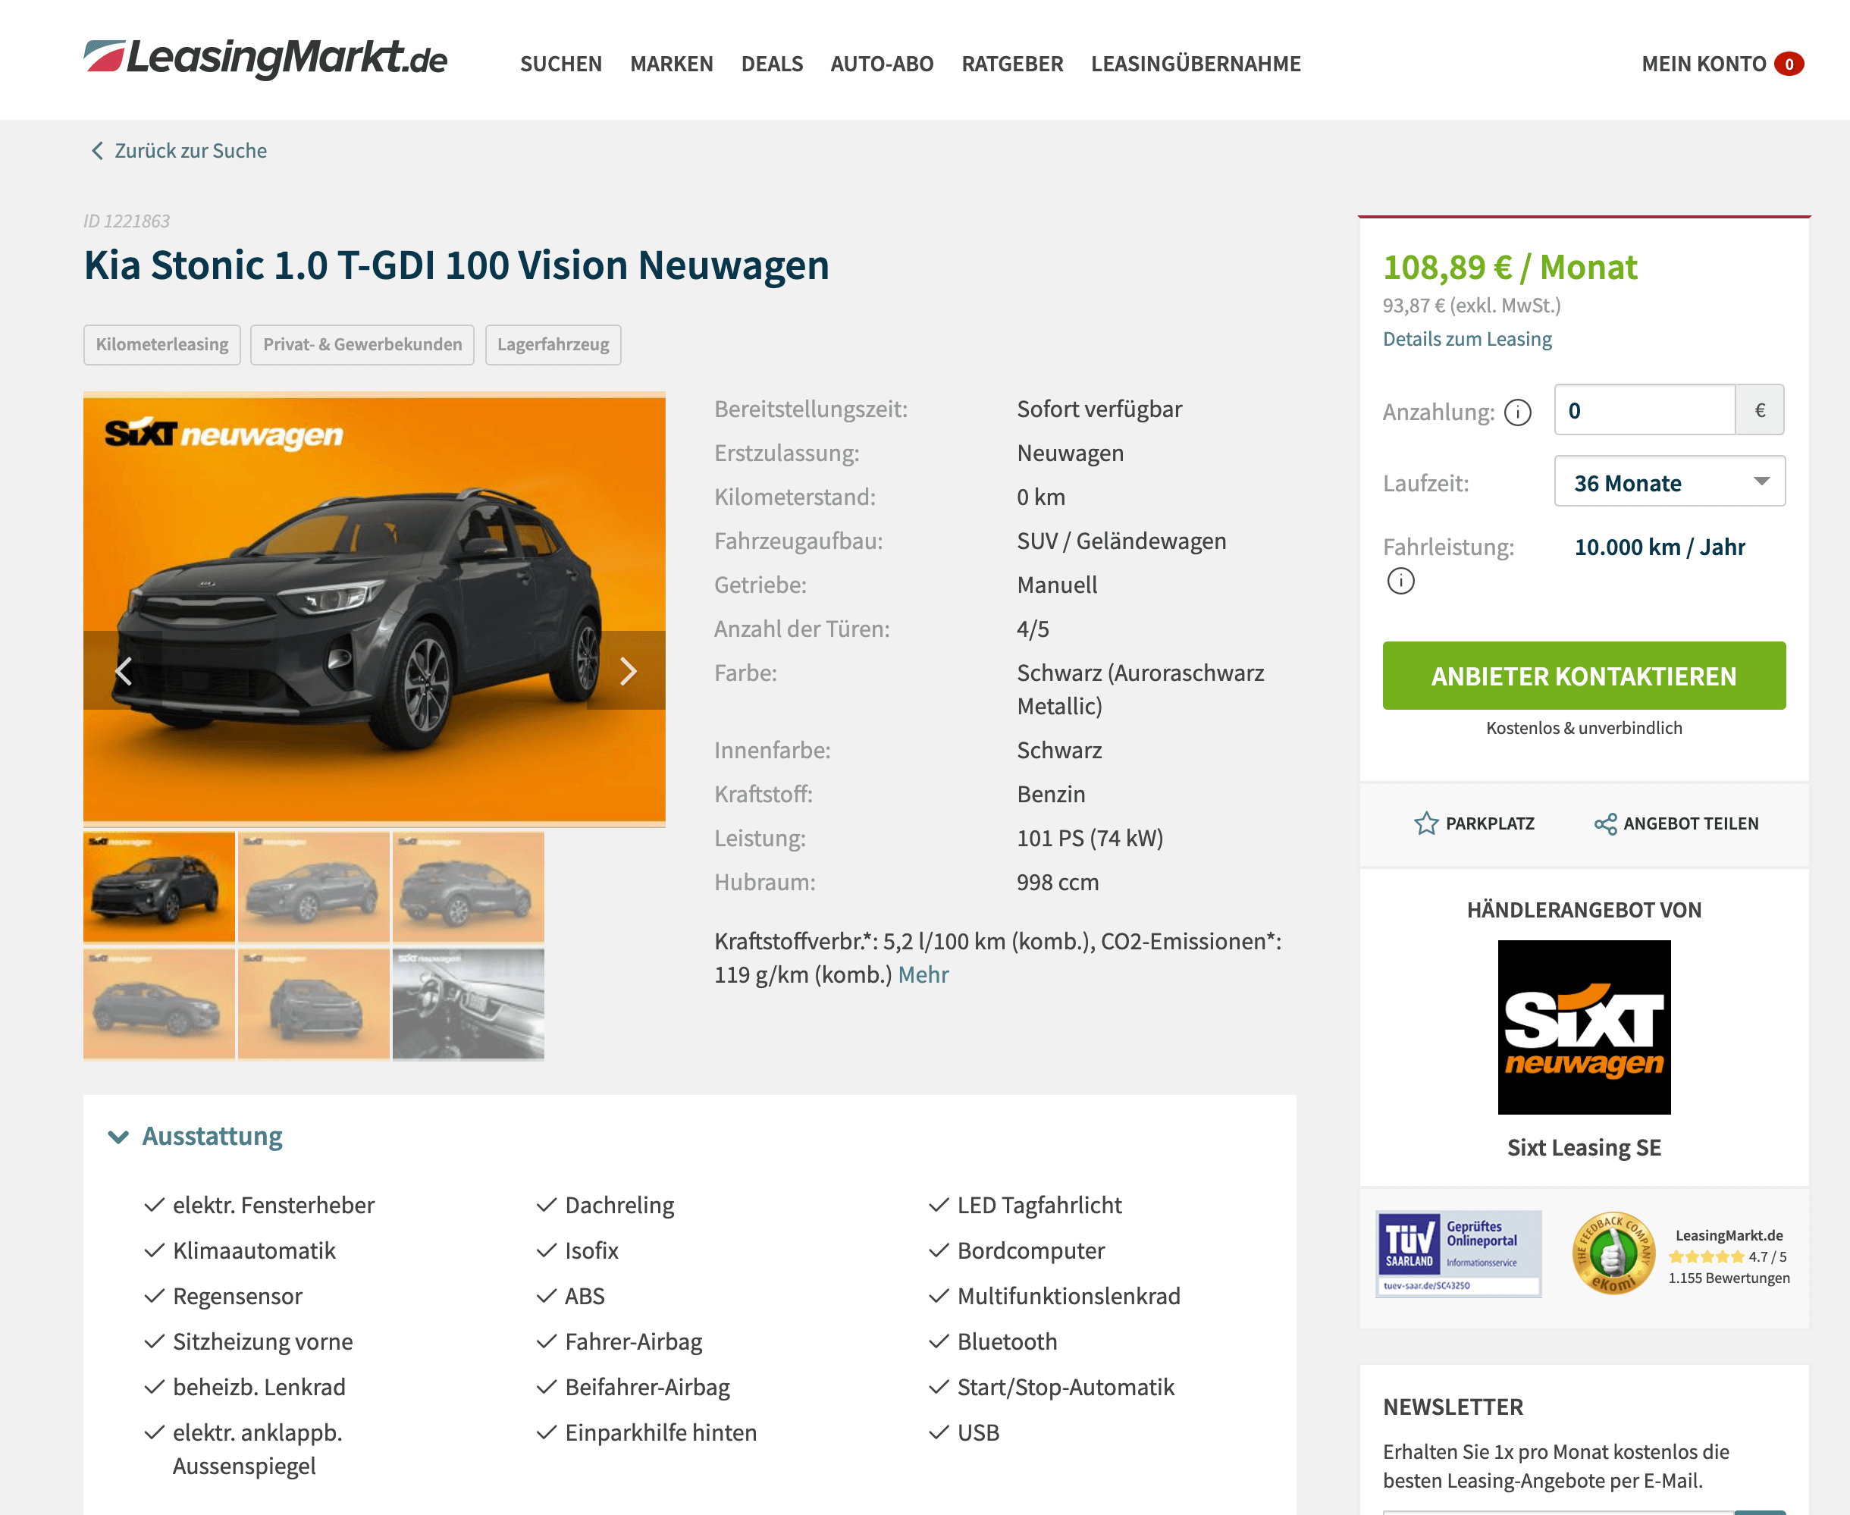1850x1515 pixels.
Task: Open the DEALS menu
Action: [773, 64]
